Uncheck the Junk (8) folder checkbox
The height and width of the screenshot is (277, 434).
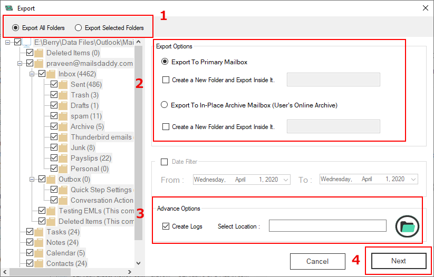coord(54,147)
